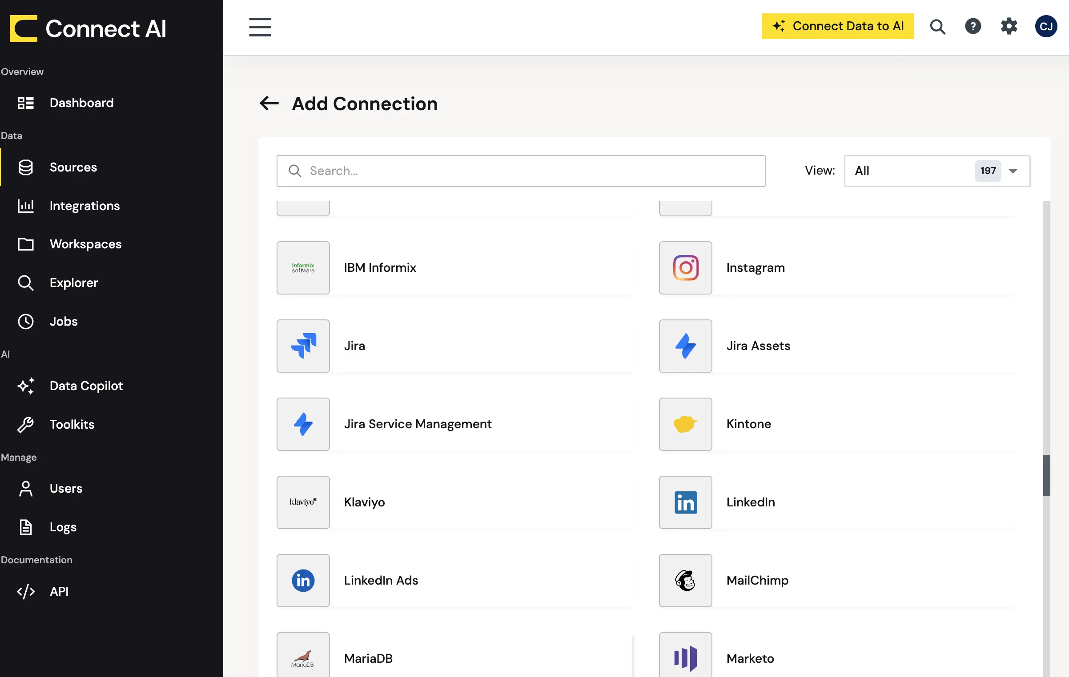Click the Logs document icon

pos(26,527)
